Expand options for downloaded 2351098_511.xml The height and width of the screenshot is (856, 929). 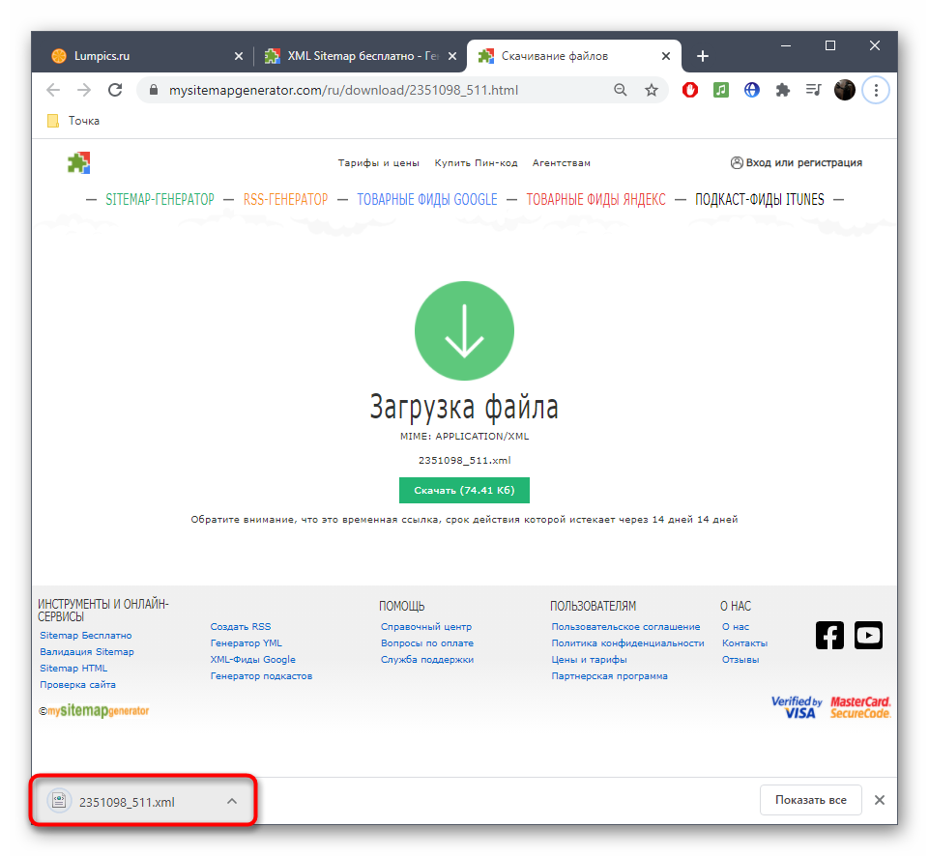[232, 801]
